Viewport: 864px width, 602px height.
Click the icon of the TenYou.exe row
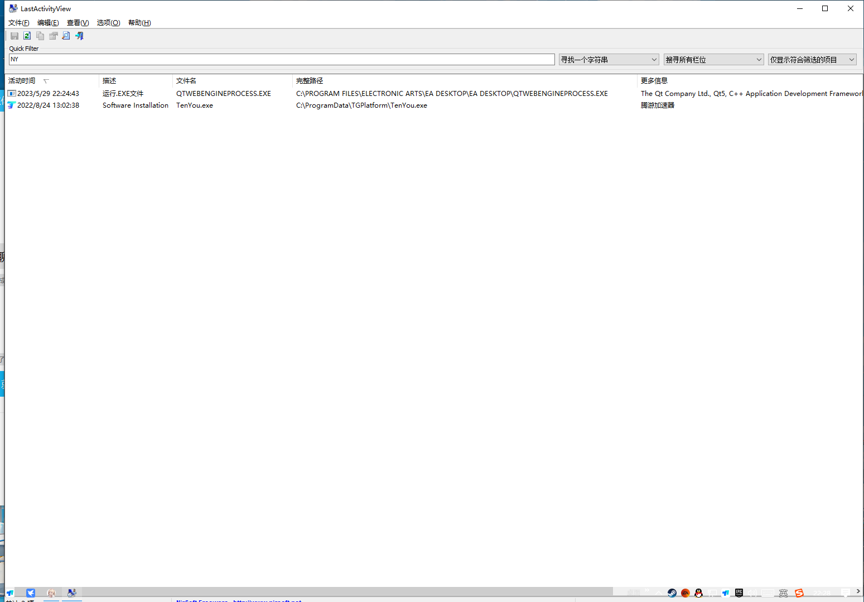(x=11, y=105)
